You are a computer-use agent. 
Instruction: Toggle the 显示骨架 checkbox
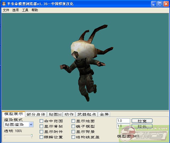coord(41,126)
